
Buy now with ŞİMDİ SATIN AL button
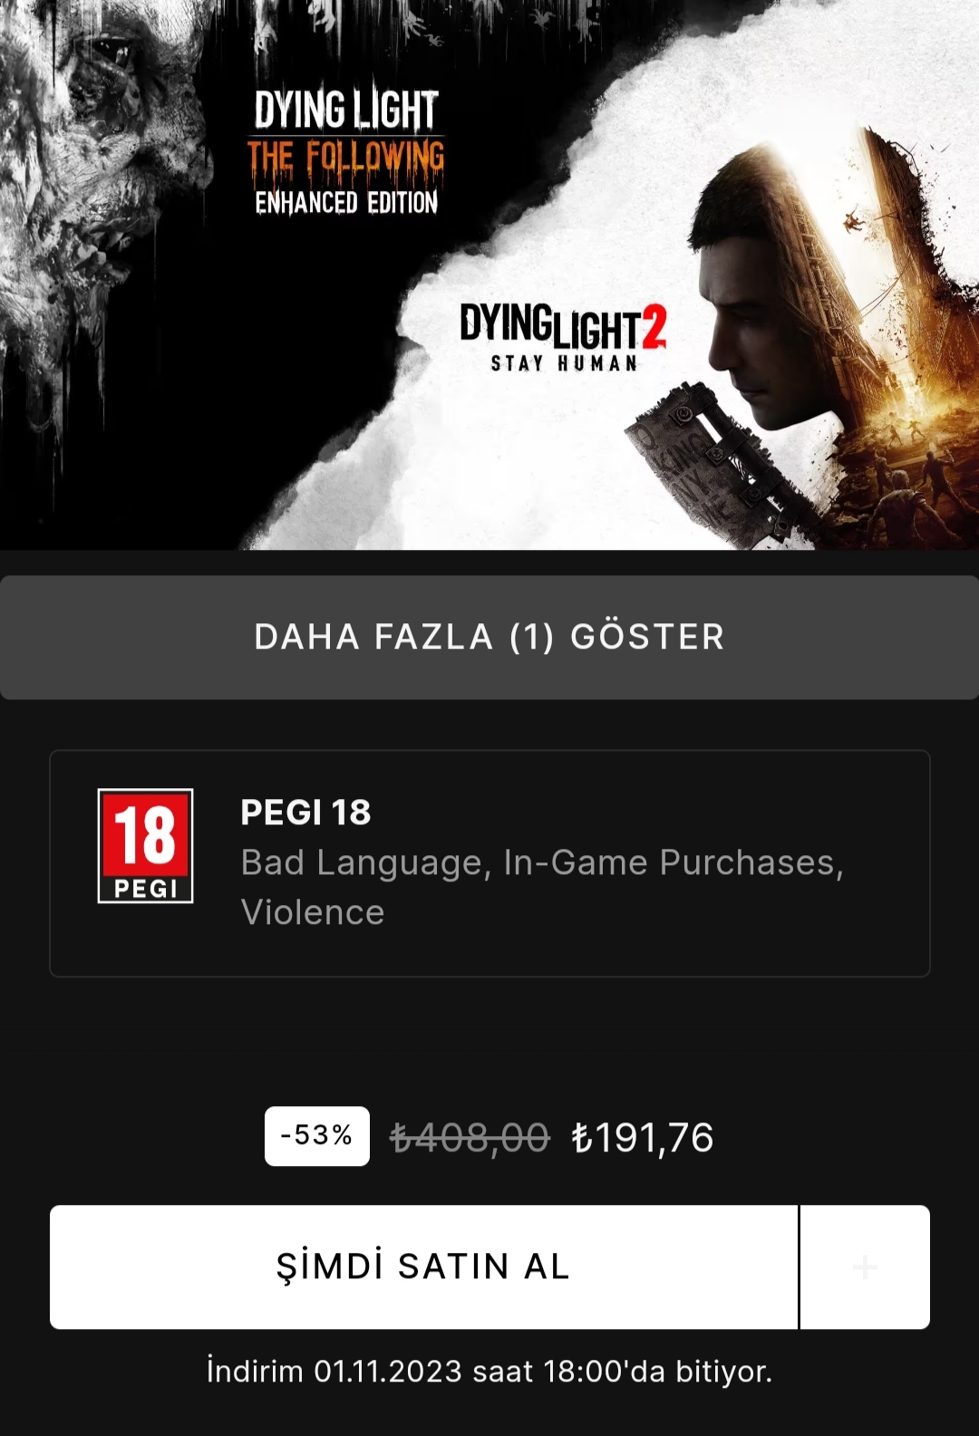tap(423, 1267)
